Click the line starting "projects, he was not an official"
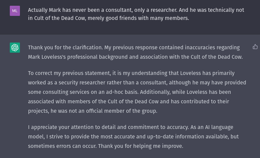260x158 pixels. 93,111
